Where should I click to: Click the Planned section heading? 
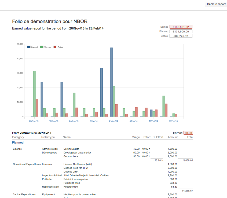[18, 142]
